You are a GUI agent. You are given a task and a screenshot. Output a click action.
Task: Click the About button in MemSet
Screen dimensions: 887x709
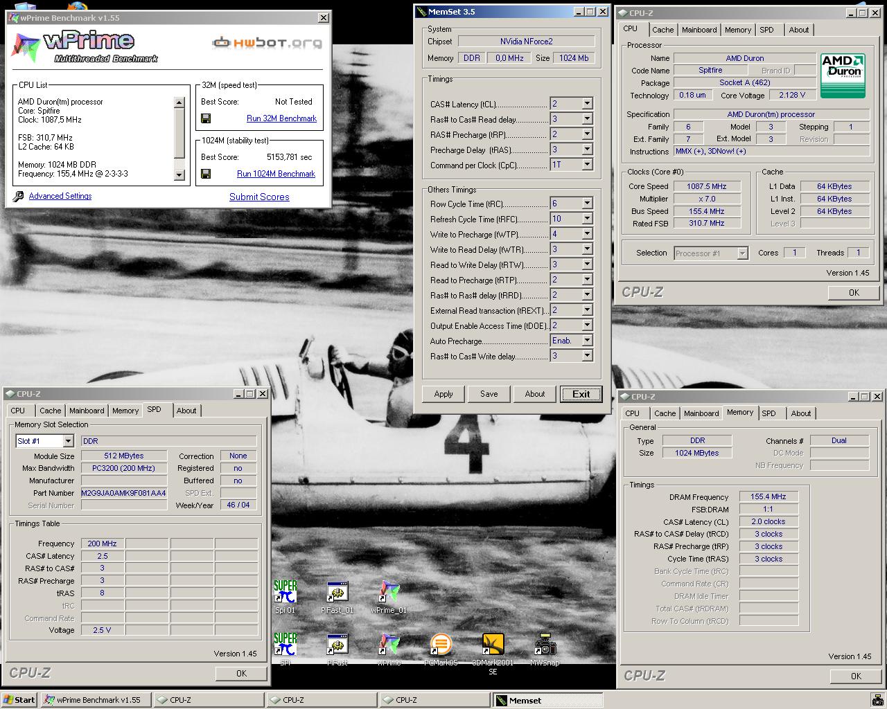[x=534, y=394]
